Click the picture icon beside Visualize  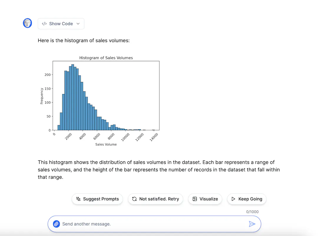click(x=195, y=199)
